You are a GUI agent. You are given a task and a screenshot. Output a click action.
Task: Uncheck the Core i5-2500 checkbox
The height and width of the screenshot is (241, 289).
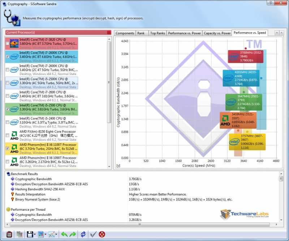pyautogui.click(x=7, y=109)
